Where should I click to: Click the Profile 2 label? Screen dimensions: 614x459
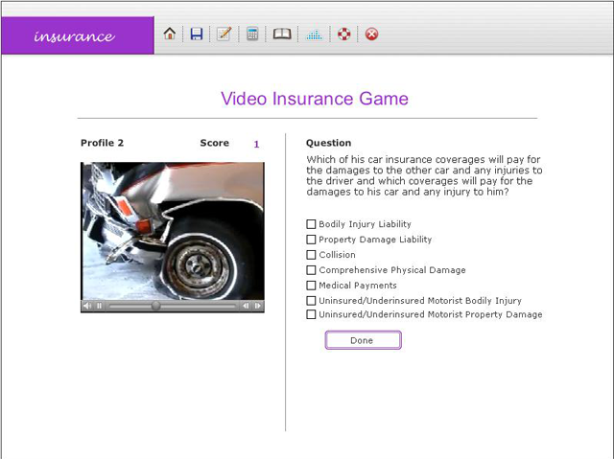pos(103,143)
